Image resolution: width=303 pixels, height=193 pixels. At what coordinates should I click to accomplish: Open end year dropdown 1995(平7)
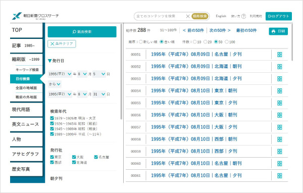[60, 94]
